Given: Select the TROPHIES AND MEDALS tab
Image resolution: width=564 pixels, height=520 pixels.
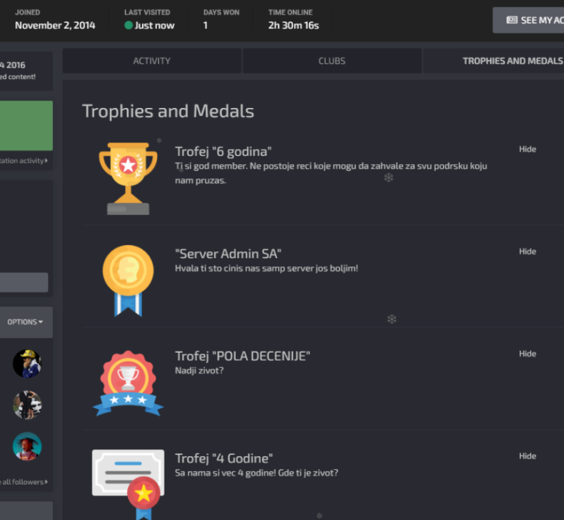Looking at the screenshot, I should [x=512, y=61].
